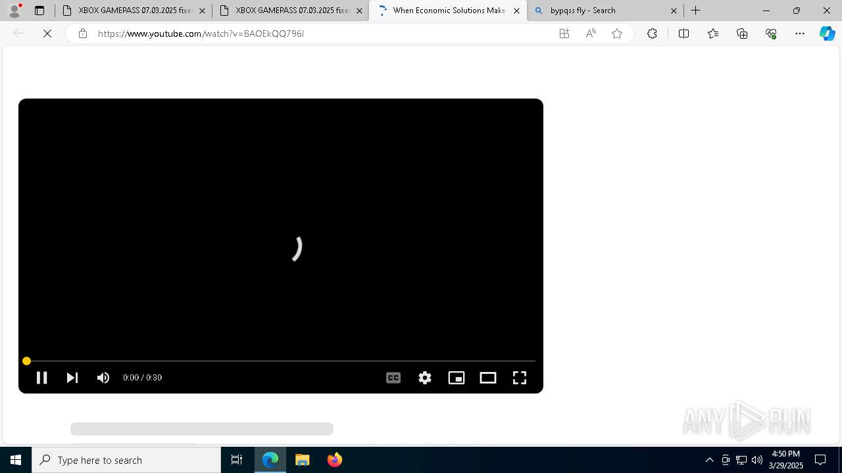Toggle closed captions on the video
The height and width of the screenshot is (473, 842).
tap(393, 378)
